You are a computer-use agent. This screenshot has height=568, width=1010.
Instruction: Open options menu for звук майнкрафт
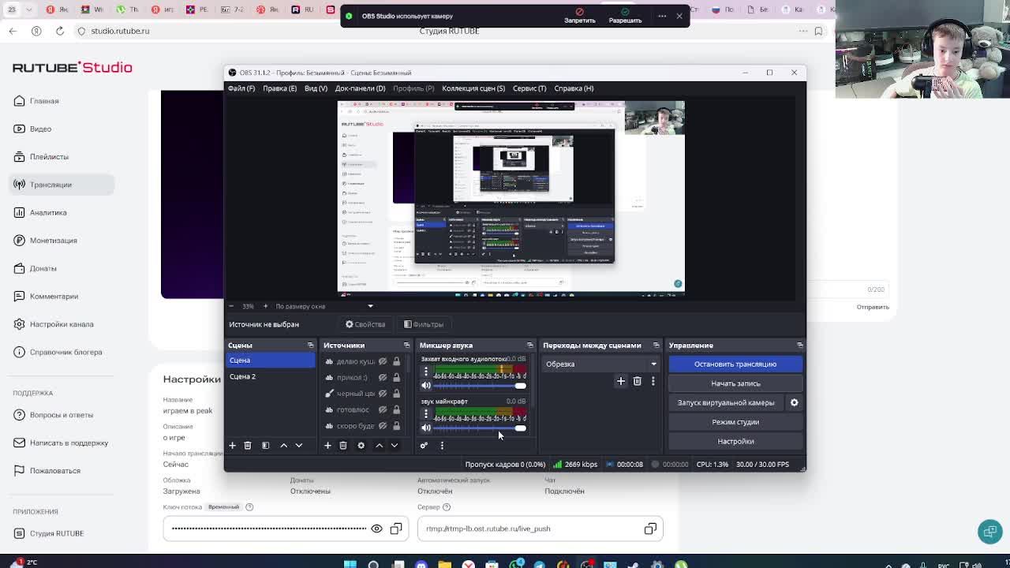click(426, 413)
